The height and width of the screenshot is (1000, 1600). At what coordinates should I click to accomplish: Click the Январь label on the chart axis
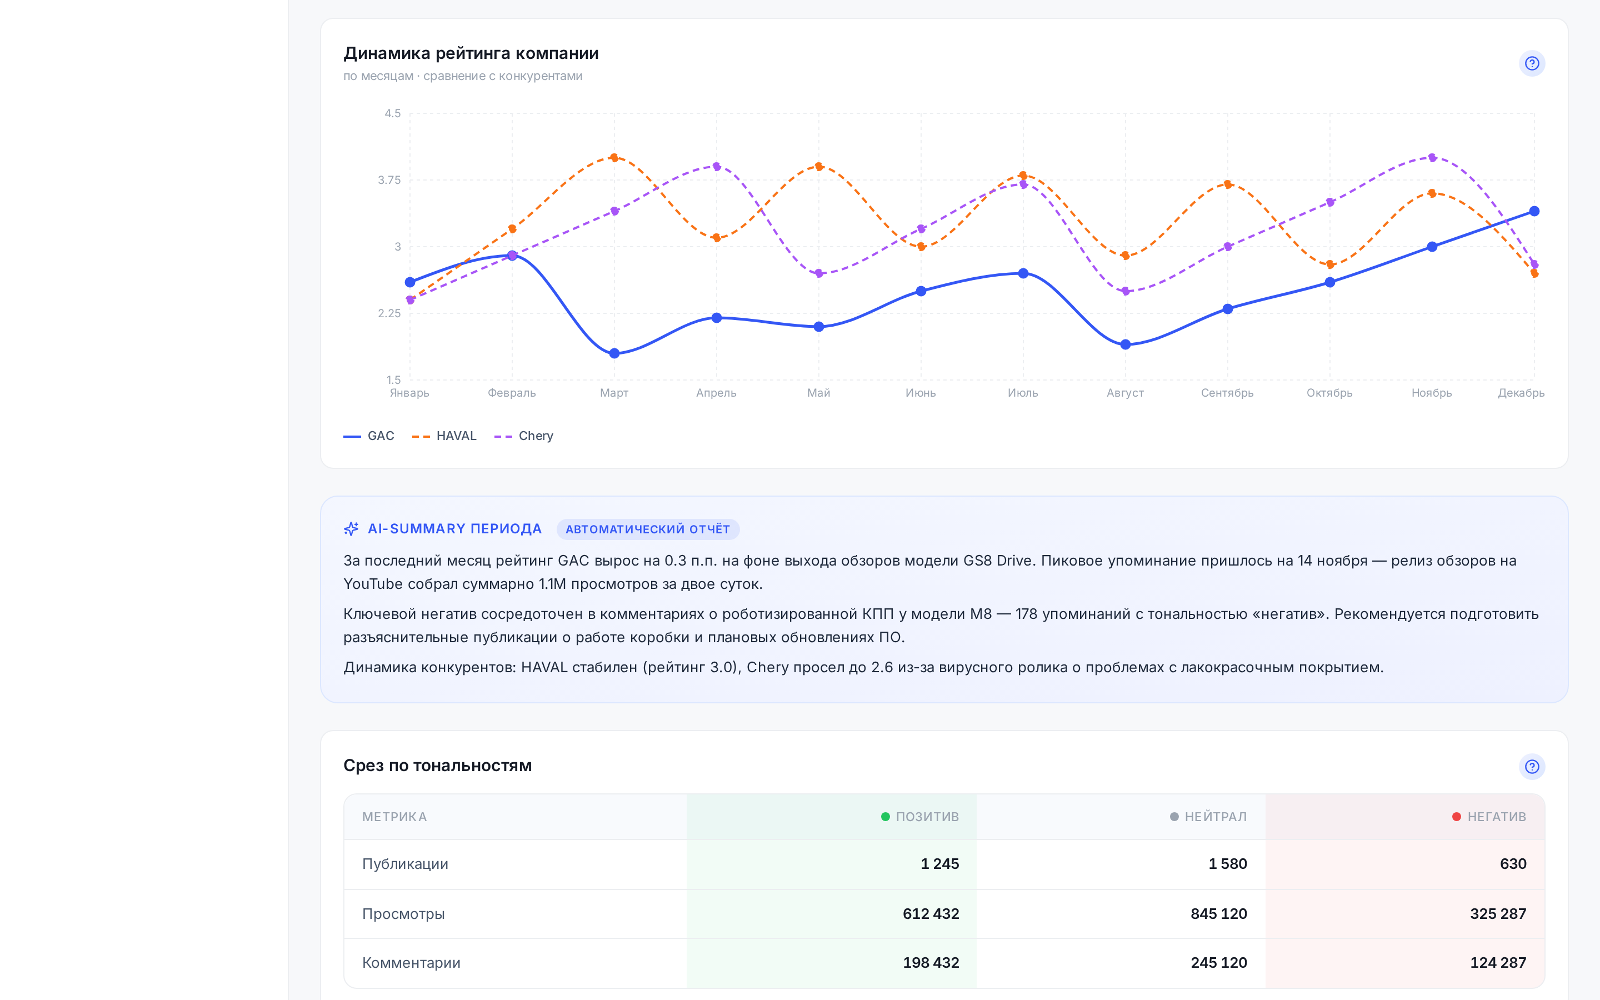point(410,393)
